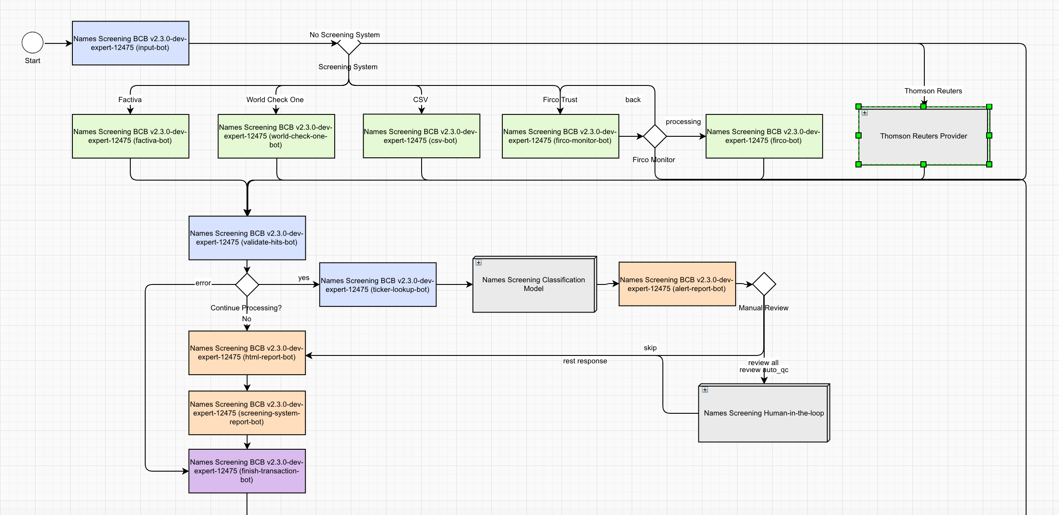Click the 'processing' edge label
Viewport: 1059px width, 515px height.
683,121
